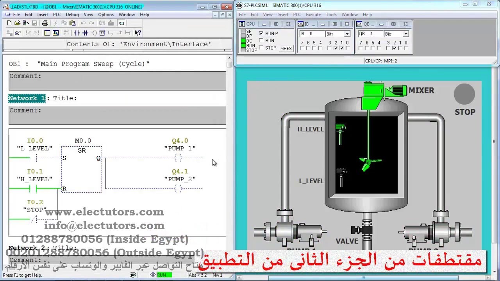Click the Copy toolbar icon

coord(64,23)
